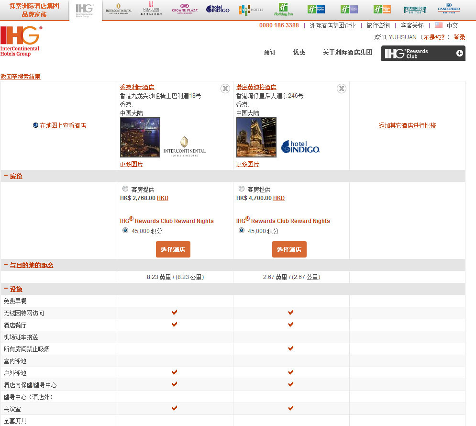Click 返回至搜索结果 link
Screen dimensions: 476x426
click(x=21, y=77)
